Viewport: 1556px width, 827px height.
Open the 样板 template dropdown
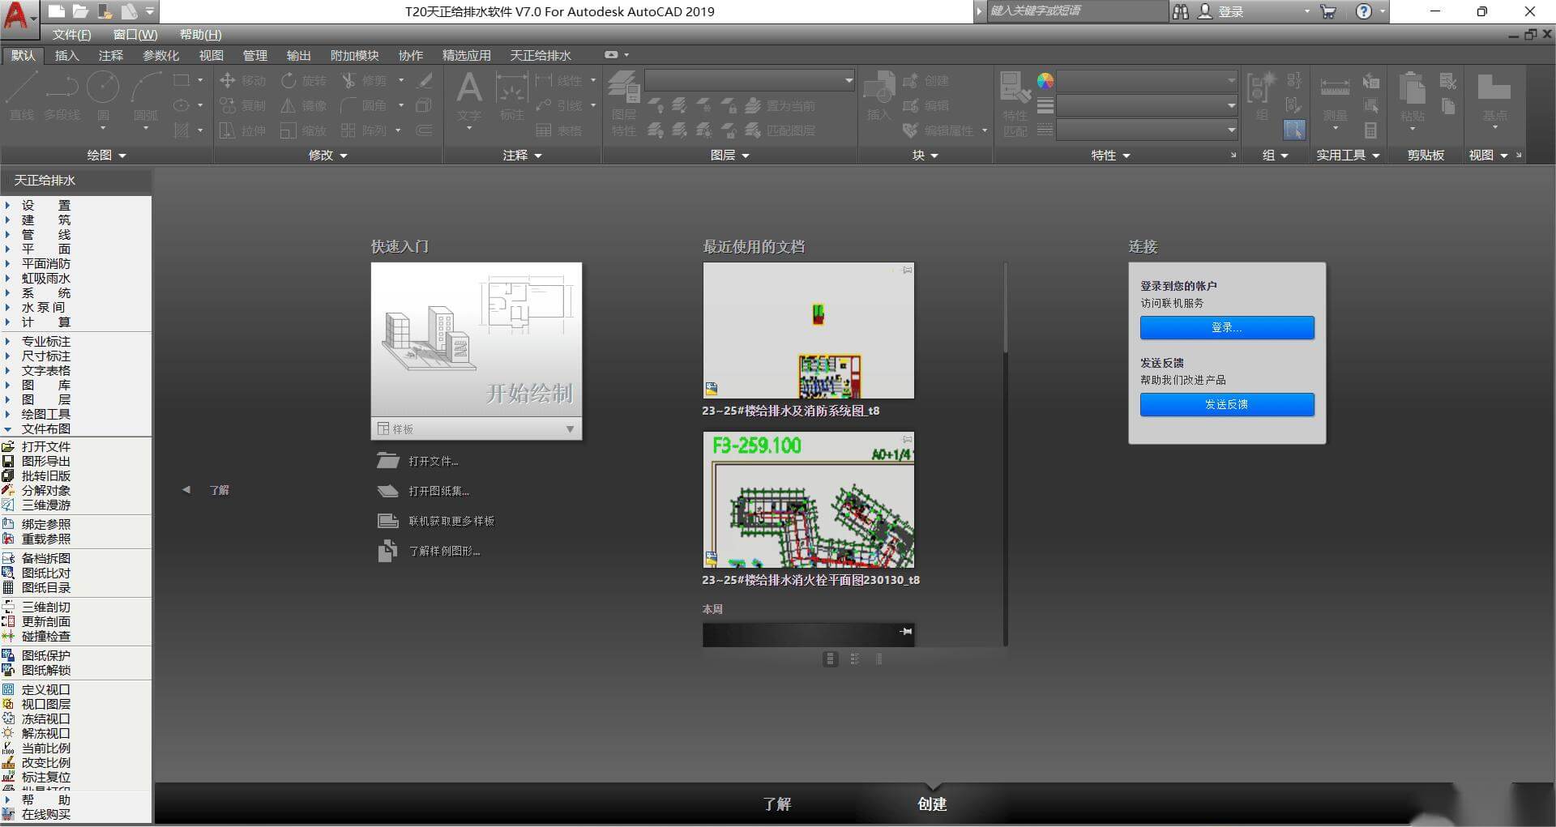pos(477,428)
